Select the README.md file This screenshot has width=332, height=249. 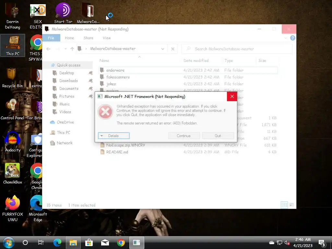(188, 152)
